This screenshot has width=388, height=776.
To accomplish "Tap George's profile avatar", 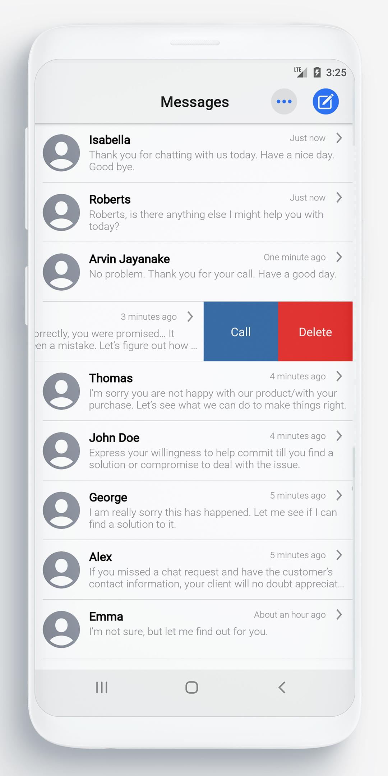I will pyautogui.click(x=61, y=511).
